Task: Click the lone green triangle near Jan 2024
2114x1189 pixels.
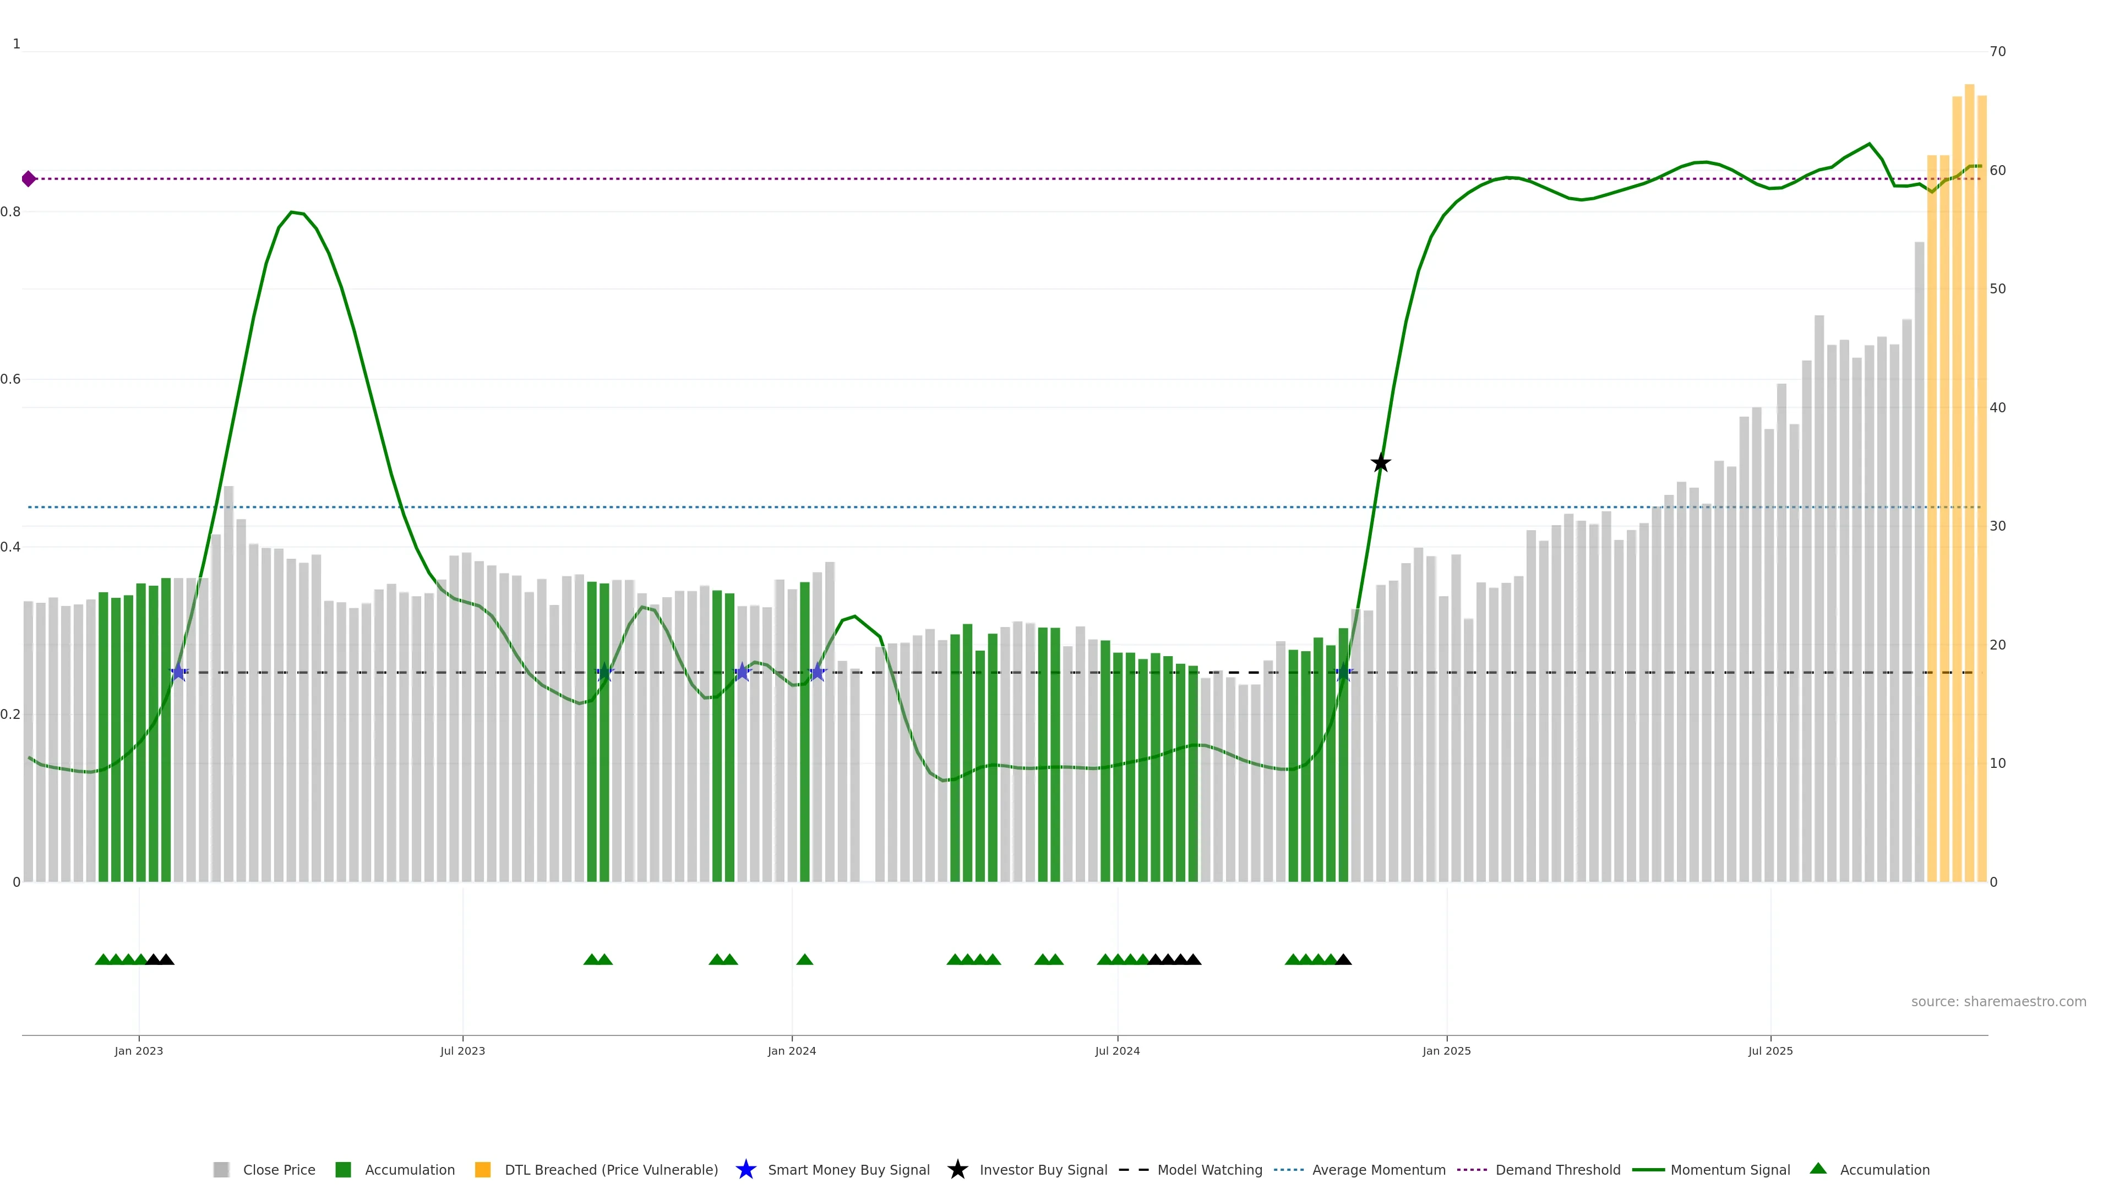Action: click(x=804, y=959)
